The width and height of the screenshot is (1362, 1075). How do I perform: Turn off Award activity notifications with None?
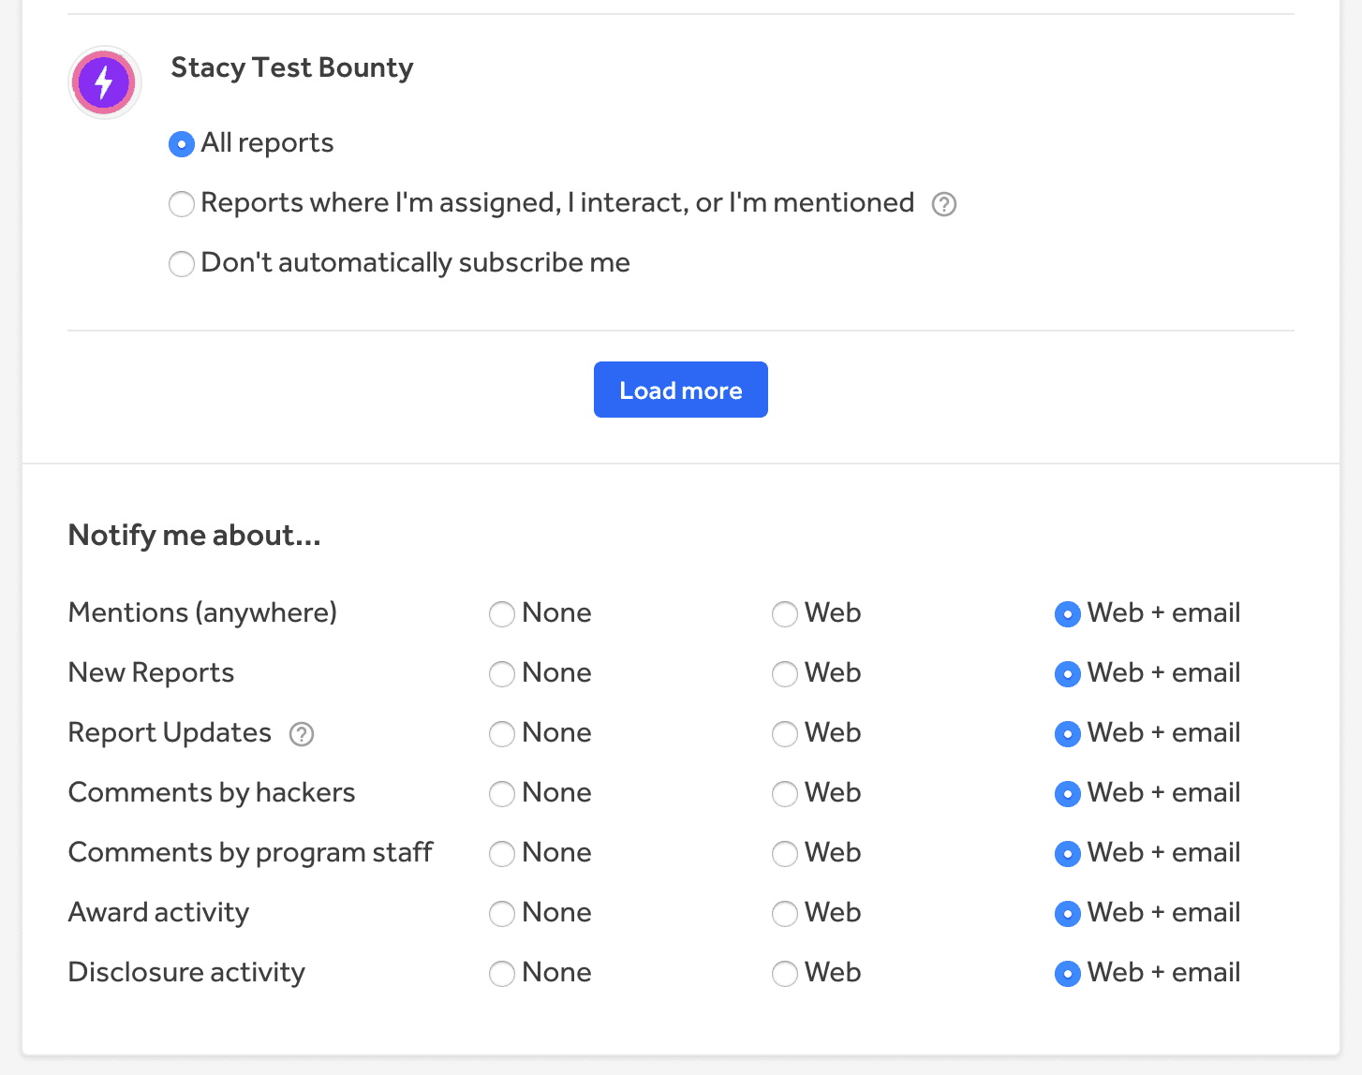point(502,914)
